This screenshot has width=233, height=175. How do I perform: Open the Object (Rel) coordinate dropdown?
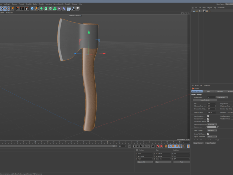[145, 162]
